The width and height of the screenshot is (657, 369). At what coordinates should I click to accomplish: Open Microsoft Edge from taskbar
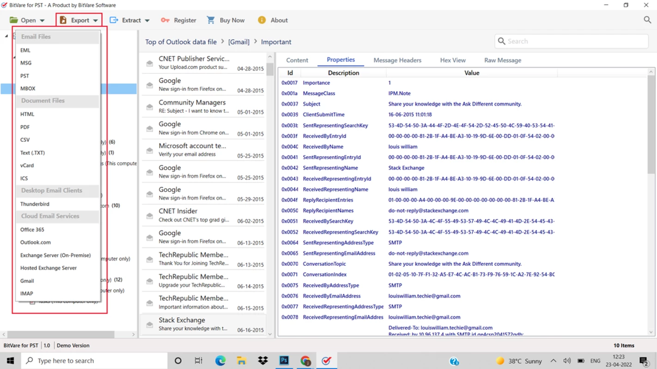[x=220, y=361]
